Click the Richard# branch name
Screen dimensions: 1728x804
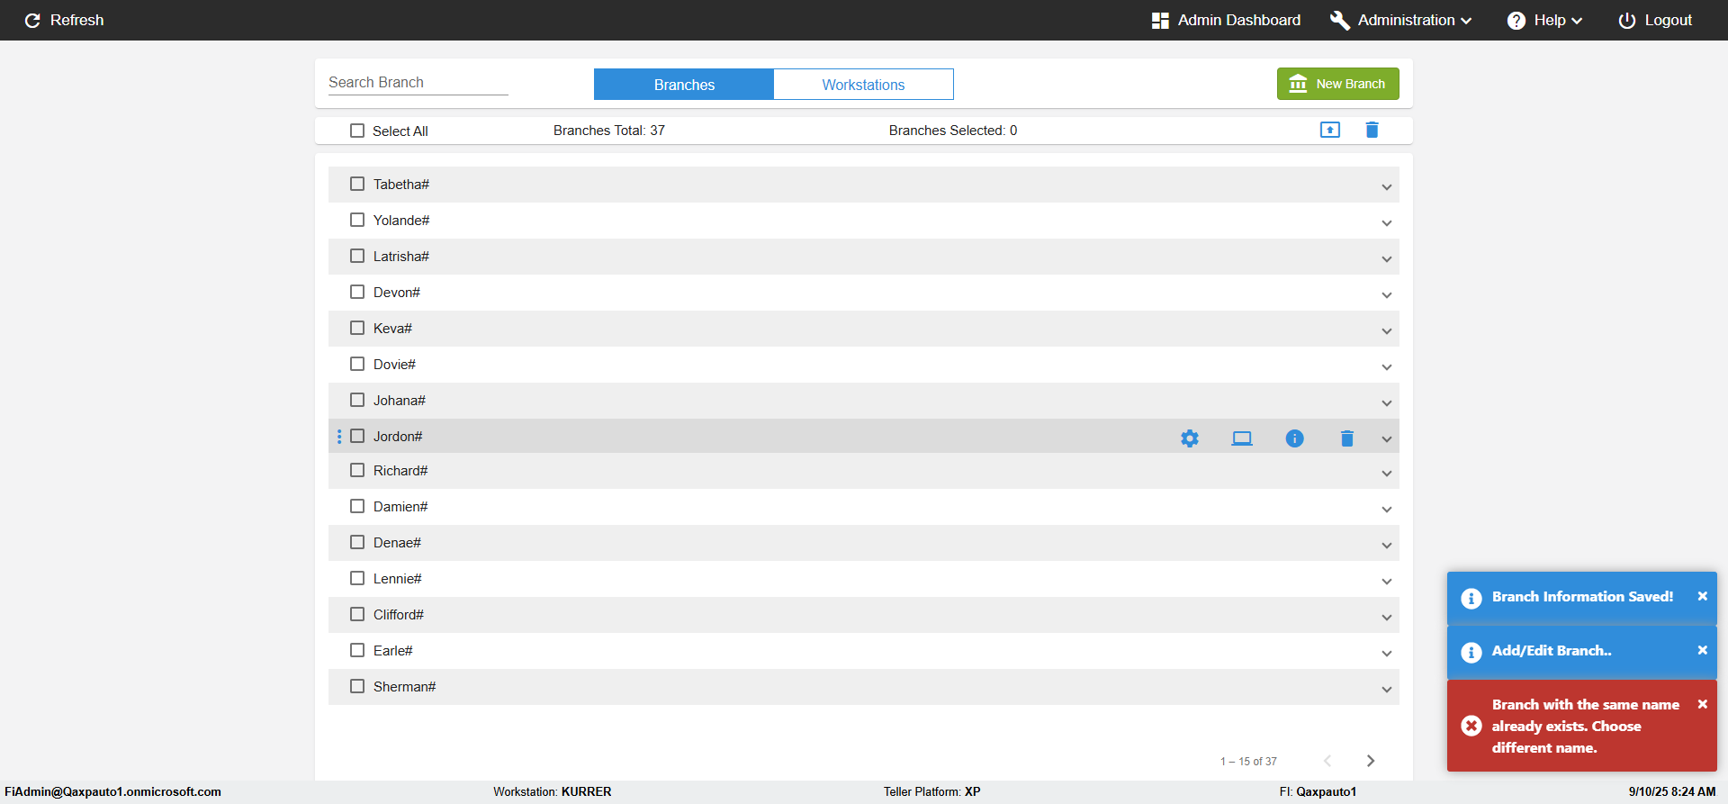click(400, 471)
